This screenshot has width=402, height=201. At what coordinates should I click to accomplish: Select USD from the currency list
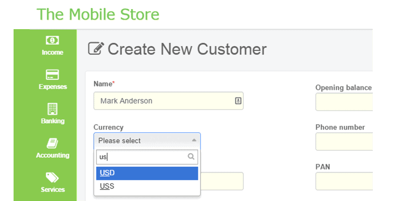(x=147, y=173)
